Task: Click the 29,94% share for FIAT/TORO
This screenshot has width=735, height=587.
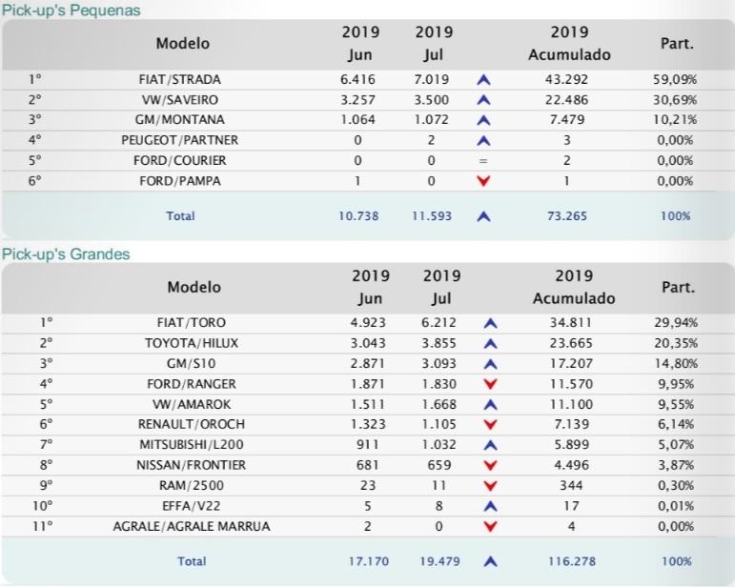Action: pos(676,323)
